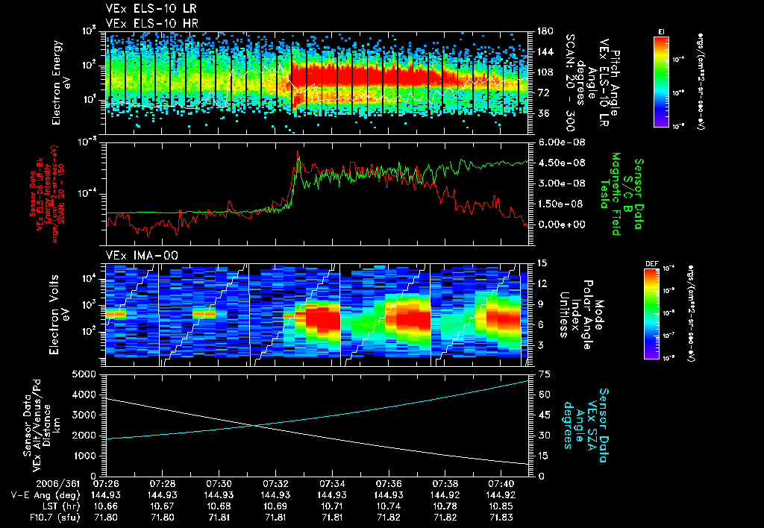The image size is (764, 528).
Task: Click the '2006/361' date label
Action: tap(58, 485)
